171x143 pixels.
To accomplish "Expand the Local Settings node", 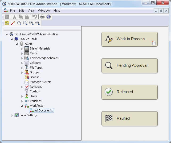I will click(x=12, y=115).
